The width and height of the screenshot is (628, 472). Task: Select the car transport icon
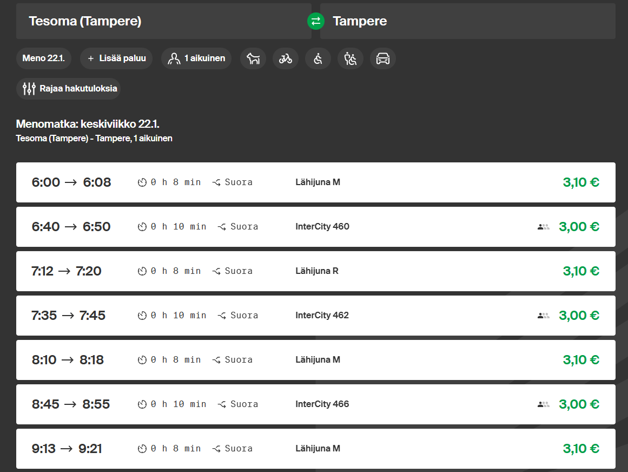pos(383,58)
